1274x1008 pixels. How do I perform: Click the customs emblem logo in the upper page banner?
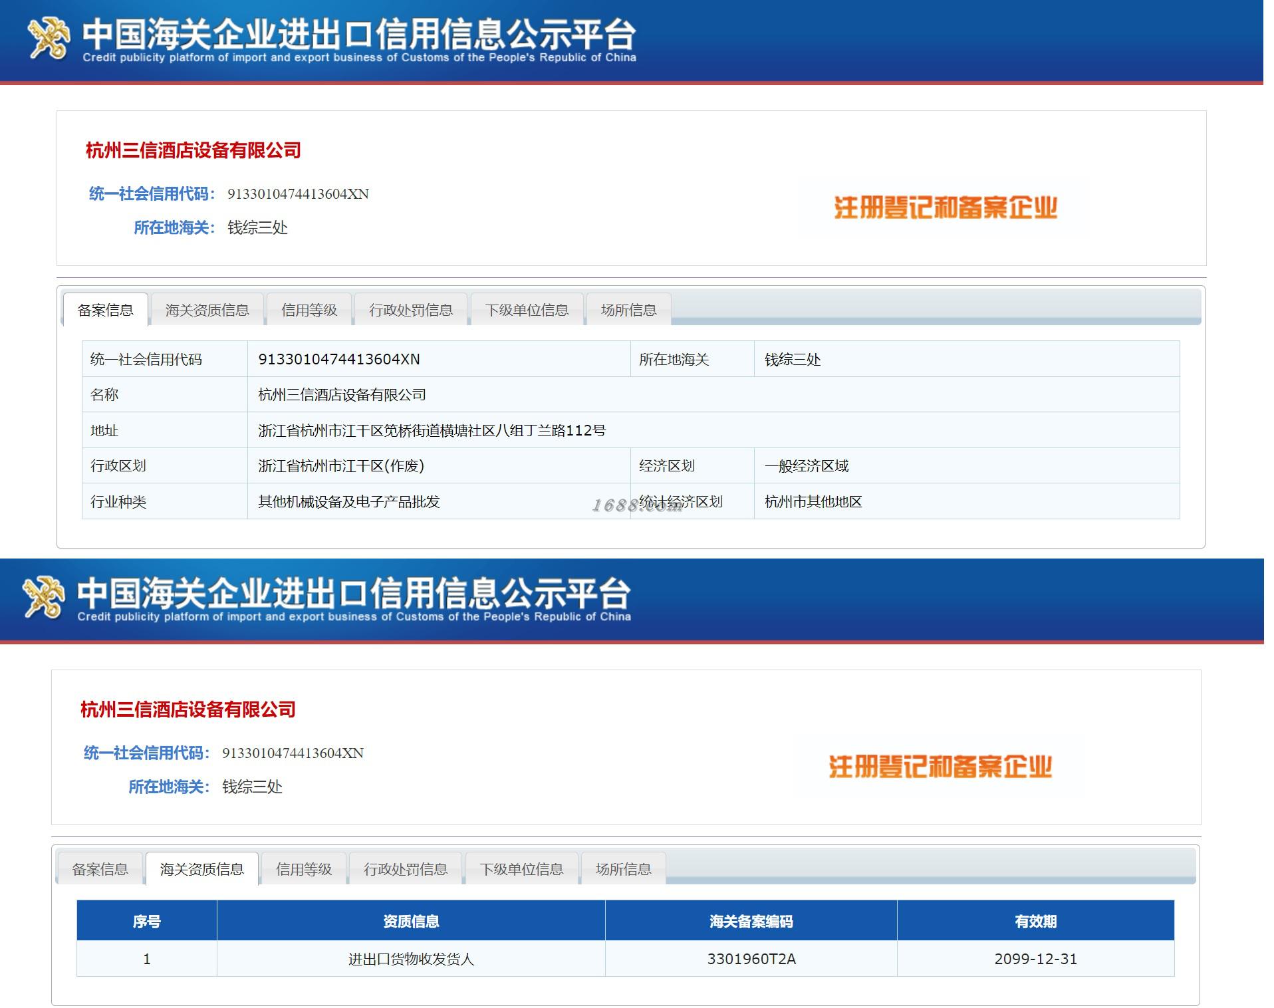click(48, 38)
